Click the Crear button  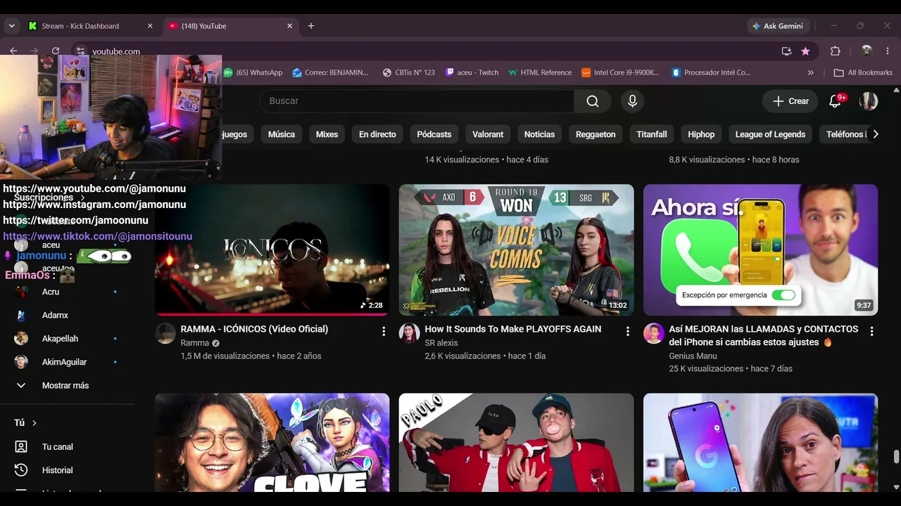pos(790,101)
